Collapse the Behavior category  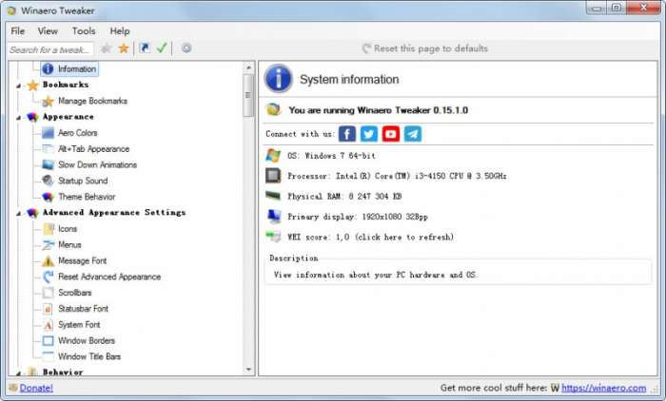(x=18, y=373)
